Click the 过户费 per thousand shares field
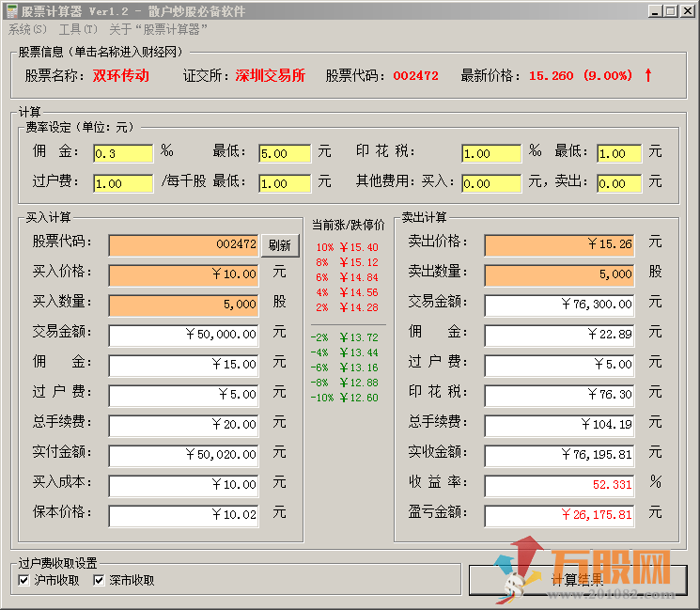This screenshot has width=700, height=610. pyautogui.click(x=123, y=183)
